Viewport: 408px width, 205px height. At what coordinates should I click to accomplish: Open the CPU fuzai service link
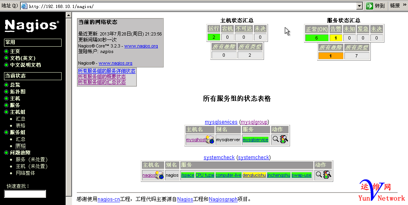point(205,175)
